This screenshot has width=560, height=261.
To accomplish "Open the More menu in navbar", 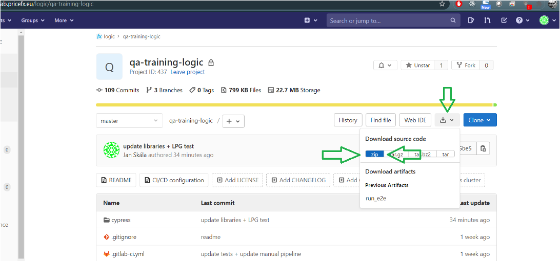I will pos(64,20).
